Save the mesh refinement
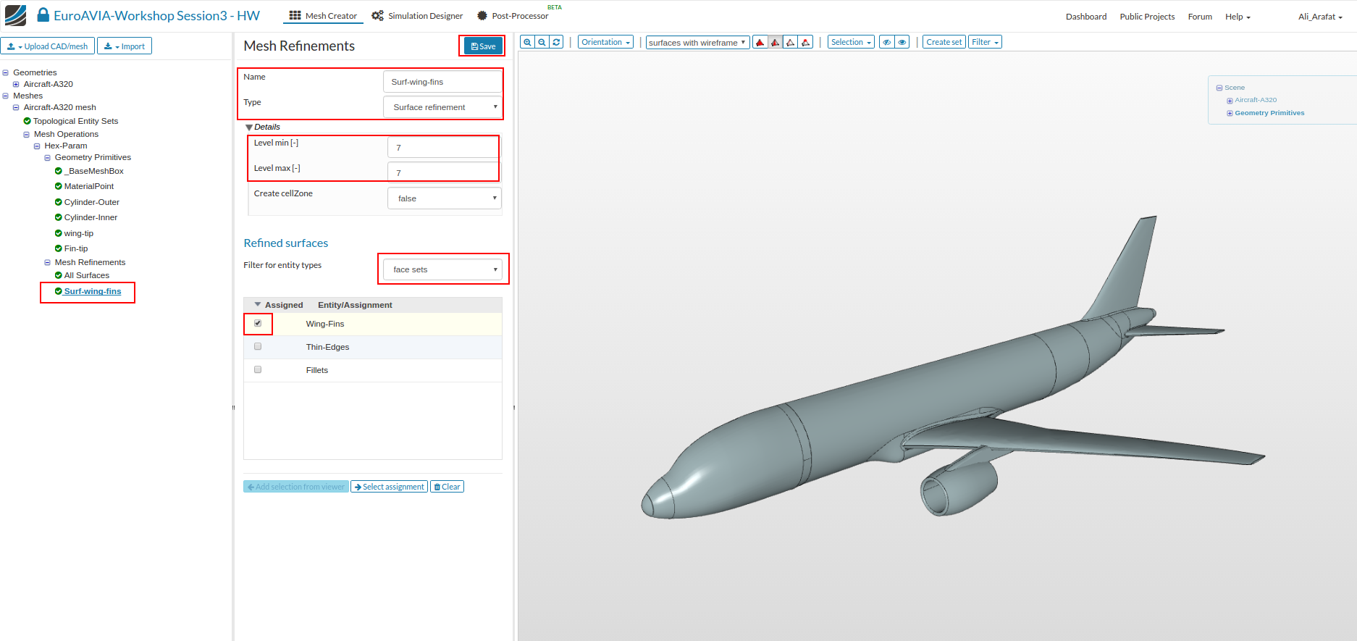The height and width of the screenshot is (641, 1357). (x=483, y=46)
